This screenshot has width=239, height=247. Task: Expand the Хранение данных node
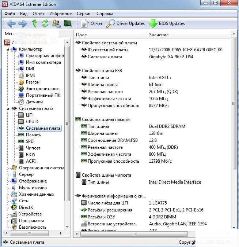[8, 195]
